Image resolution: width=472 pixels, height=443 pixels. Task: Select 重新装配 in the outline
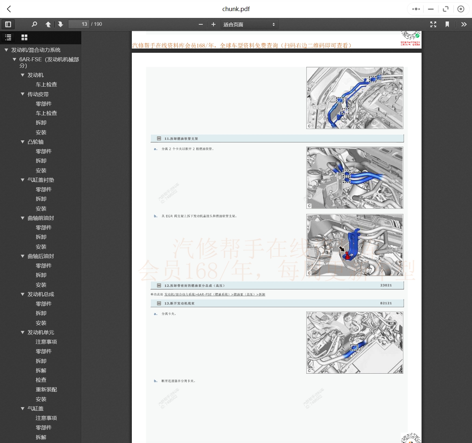coord(46,390)
